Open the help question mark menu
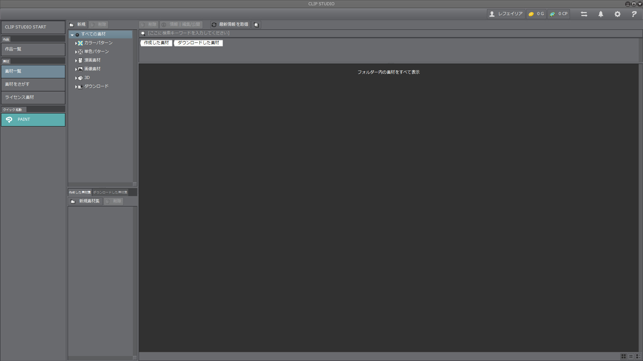The height and width of the screenshot is (361, 643). click(x=634, y=14)
